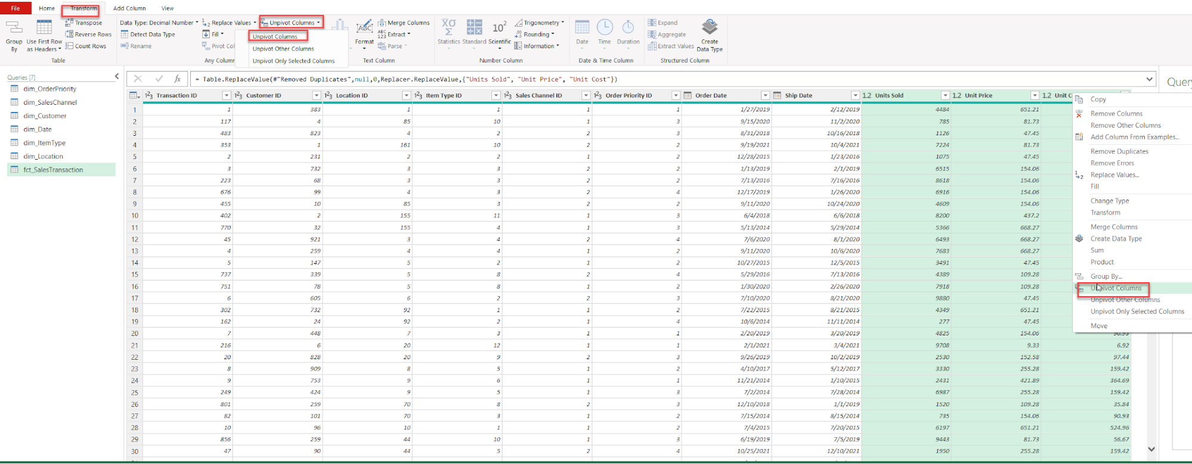Transpose the table
1192x464 pixels.
point(84,23)
